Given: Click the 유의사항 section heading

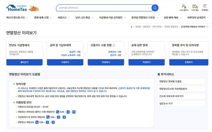Looking at the screenshot, I should [x=21, y=84].
